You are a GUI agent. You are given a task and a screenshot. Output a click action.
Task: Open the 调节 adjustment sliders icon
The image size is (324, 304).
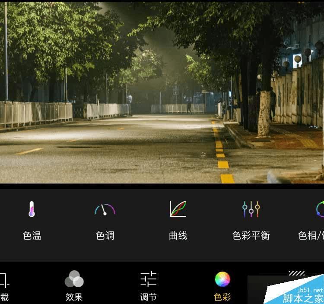coord(148,279)
